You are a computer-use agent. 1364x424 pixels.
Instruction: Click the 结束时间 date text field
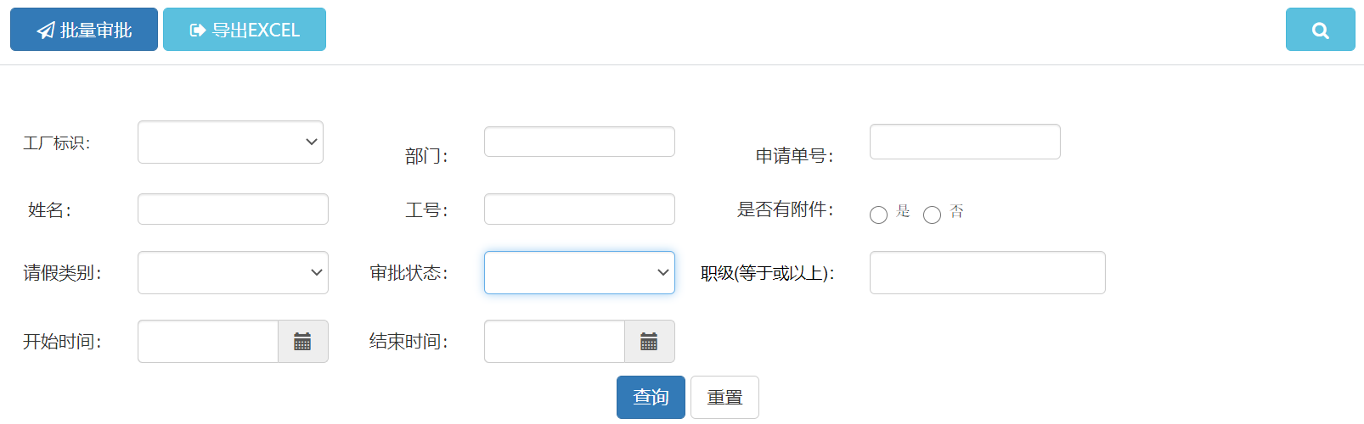pos(555,342)
